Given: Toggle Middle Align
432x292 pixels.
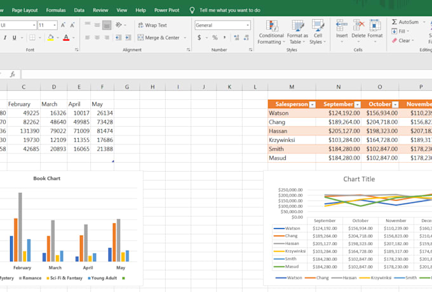Looking at the screenshot, I should [97, 25].
